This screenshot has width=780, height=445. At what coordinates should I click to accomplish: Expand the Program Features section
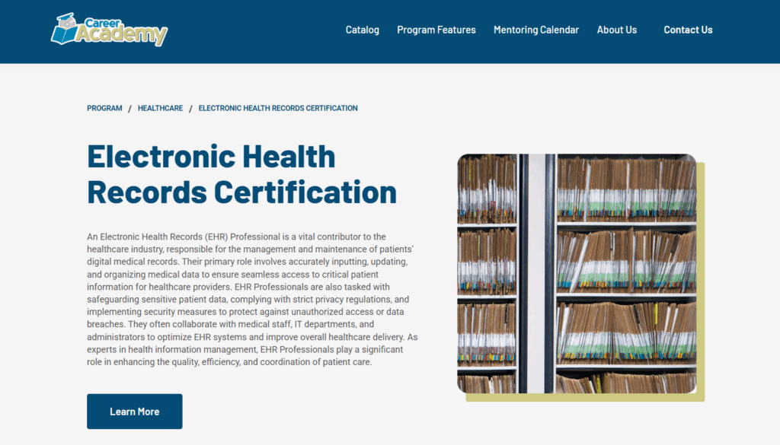click(436, 30)
